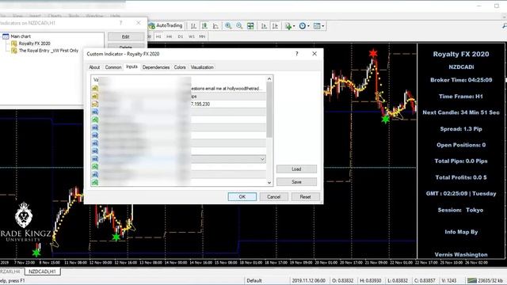The height and width of the screenshot is (285, 507).
Task: Click the Load button
Action: coord(296,169)
